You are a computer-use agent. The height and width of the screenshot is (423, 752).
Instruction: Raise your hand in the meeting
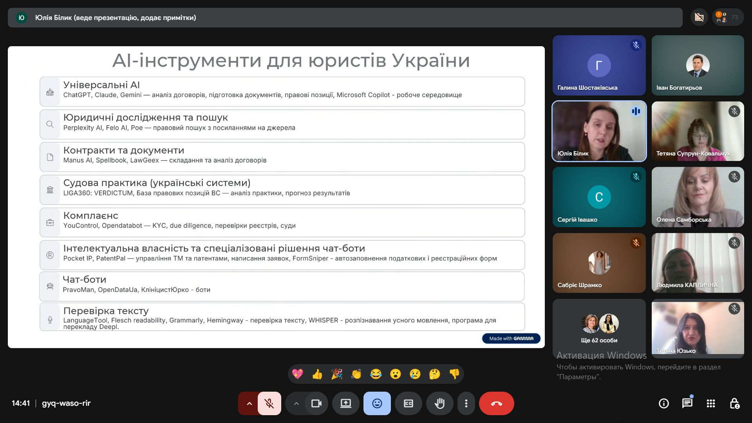440,403
